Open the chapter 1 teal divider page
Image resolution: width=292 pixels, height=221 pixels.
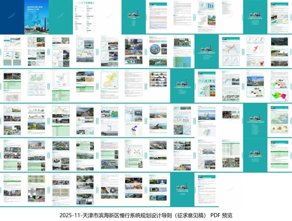click(x=134, y=17)
